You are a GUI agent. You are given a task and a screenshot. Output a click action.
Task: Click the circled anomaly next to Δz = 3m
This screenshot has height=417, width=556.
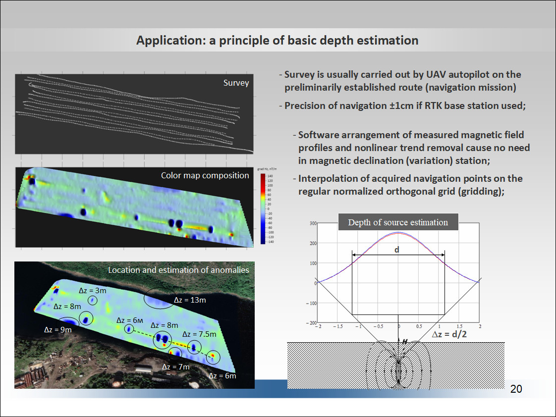(93, 301)
